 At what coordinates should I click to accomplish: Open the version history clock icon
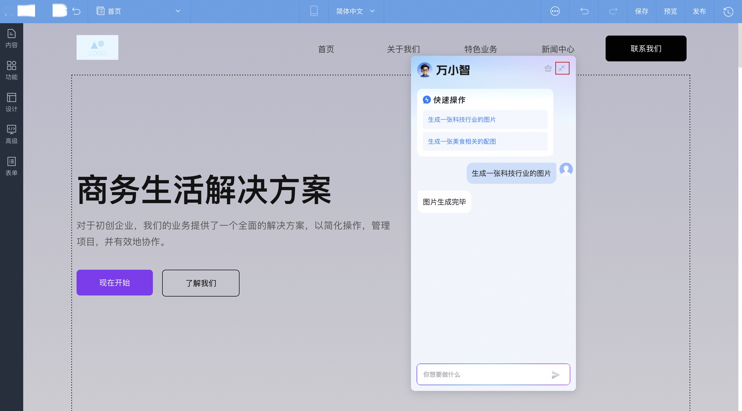coord(728,12)
